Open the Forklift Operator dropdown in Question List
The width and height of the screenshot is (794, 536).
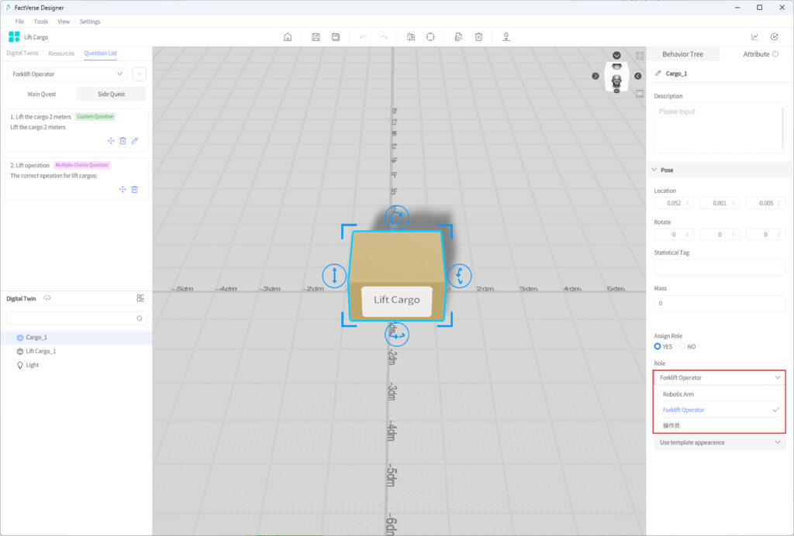click(67, 74)
